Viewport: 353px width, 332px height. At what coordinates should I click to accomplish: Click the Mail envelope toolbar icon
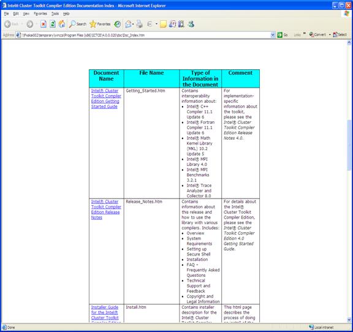click(x=128, y=24)
